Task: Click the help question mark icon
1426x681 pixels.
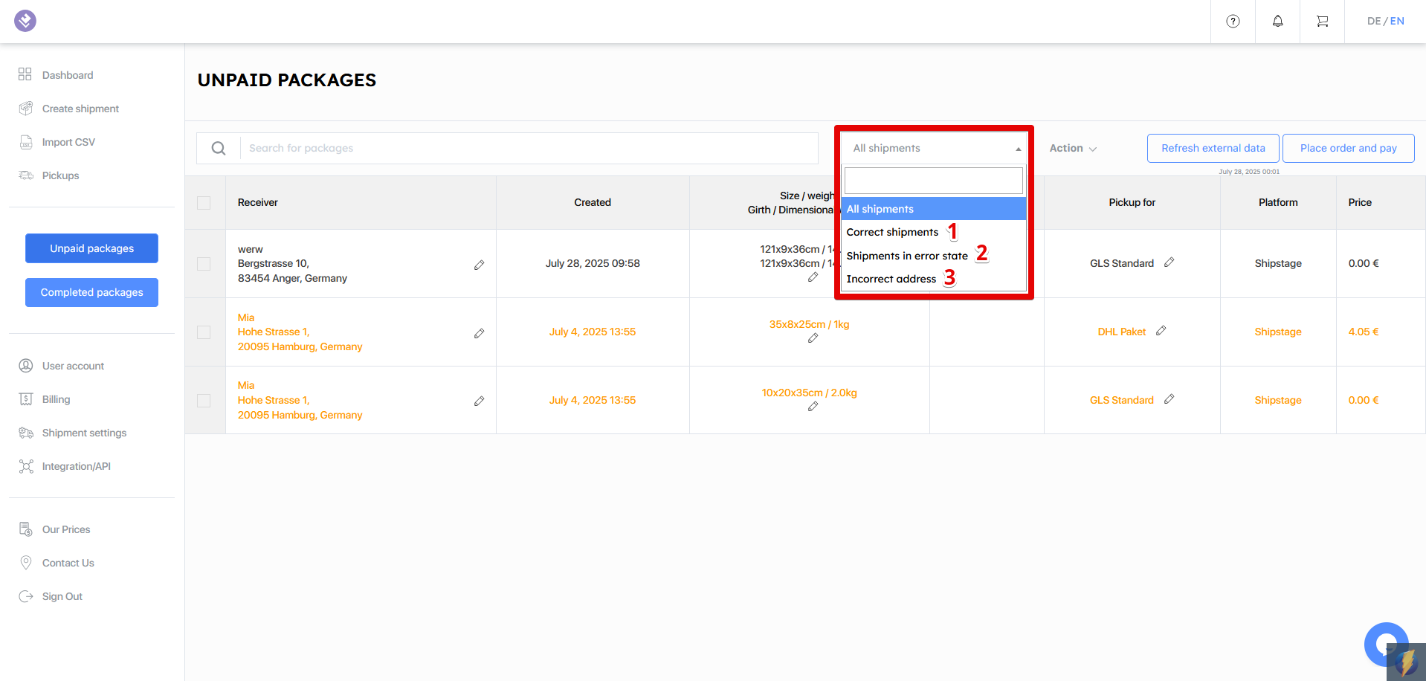Action: (1233, 22)
